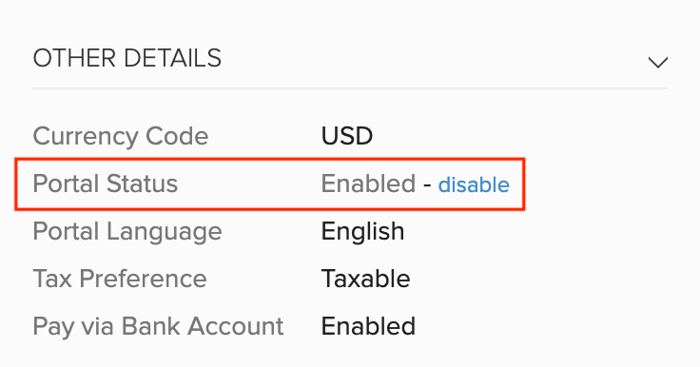The width and height of the screenshot is (700, 367).
Task: Select the Tax Preference label
Action: tap(120, 279)
